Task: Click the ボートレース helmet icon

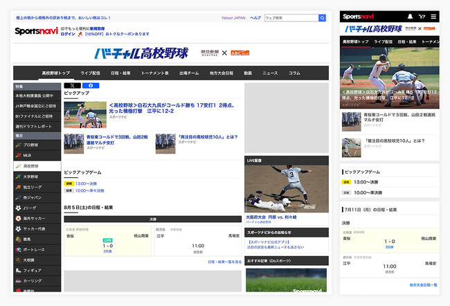Action: pos(19,249)
